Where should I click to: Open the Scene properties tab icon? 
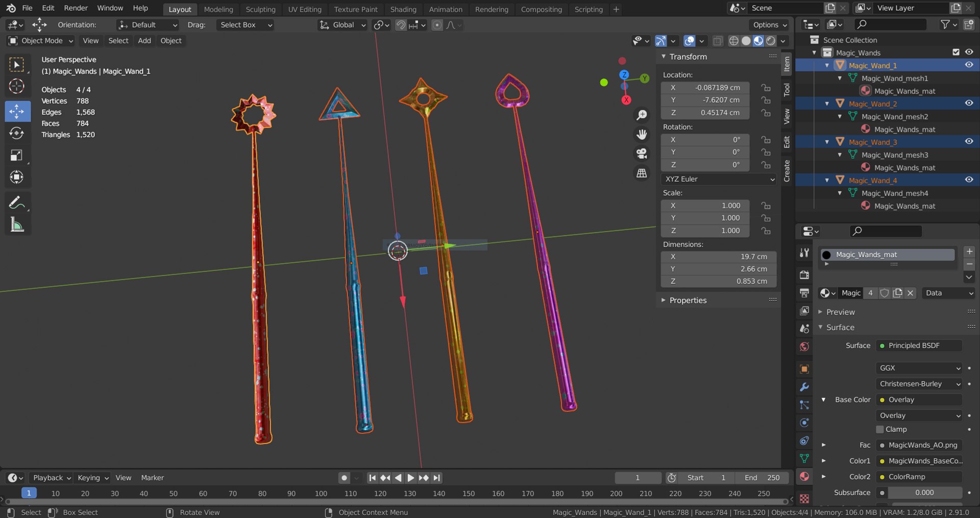[804, 328]
